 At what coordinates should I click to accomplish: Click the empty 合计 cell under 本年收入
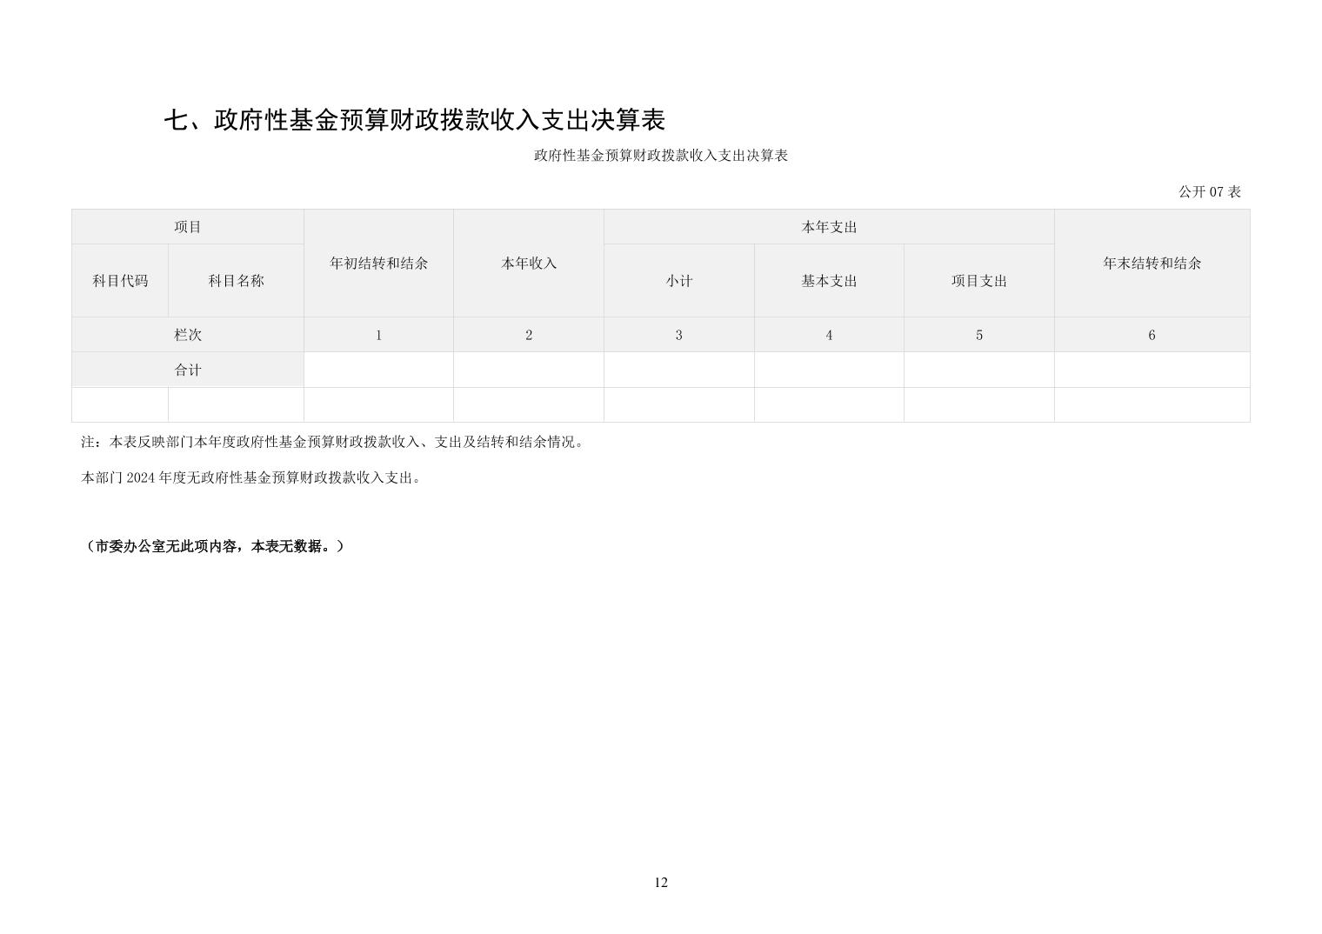(x=528, y=370)
